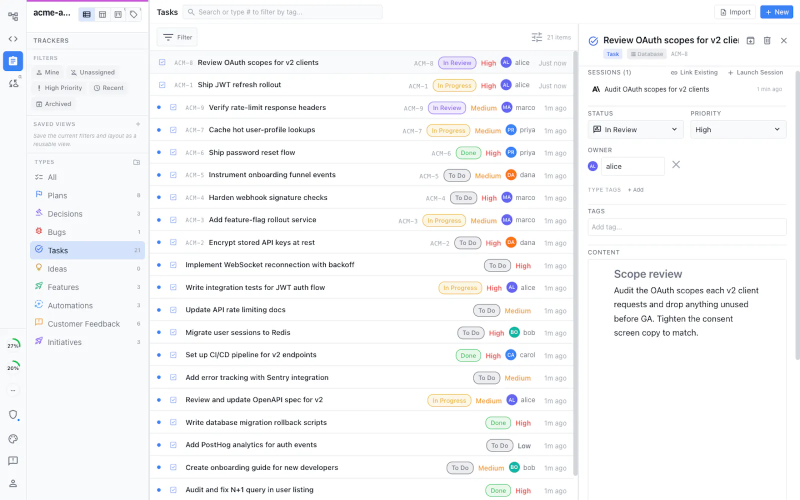Open the In Progress status badge on ACM-7 row
Image resolution: width=800 pixels, height=500 pixels.
[x=448, y=130]
